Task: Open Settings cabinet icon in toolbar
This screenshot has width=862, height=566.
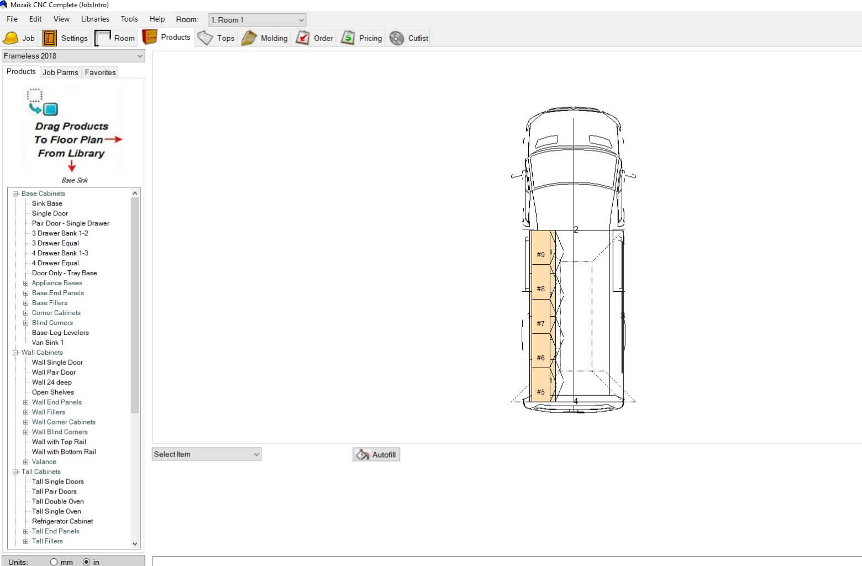Action: [50, 38]
